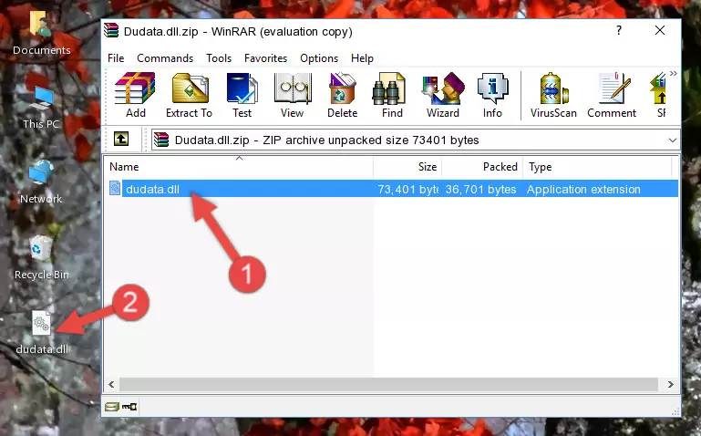This screenshot has width=701, height=436.
Task: Show more toolbar buttons chevron
Action: [674, 73]
